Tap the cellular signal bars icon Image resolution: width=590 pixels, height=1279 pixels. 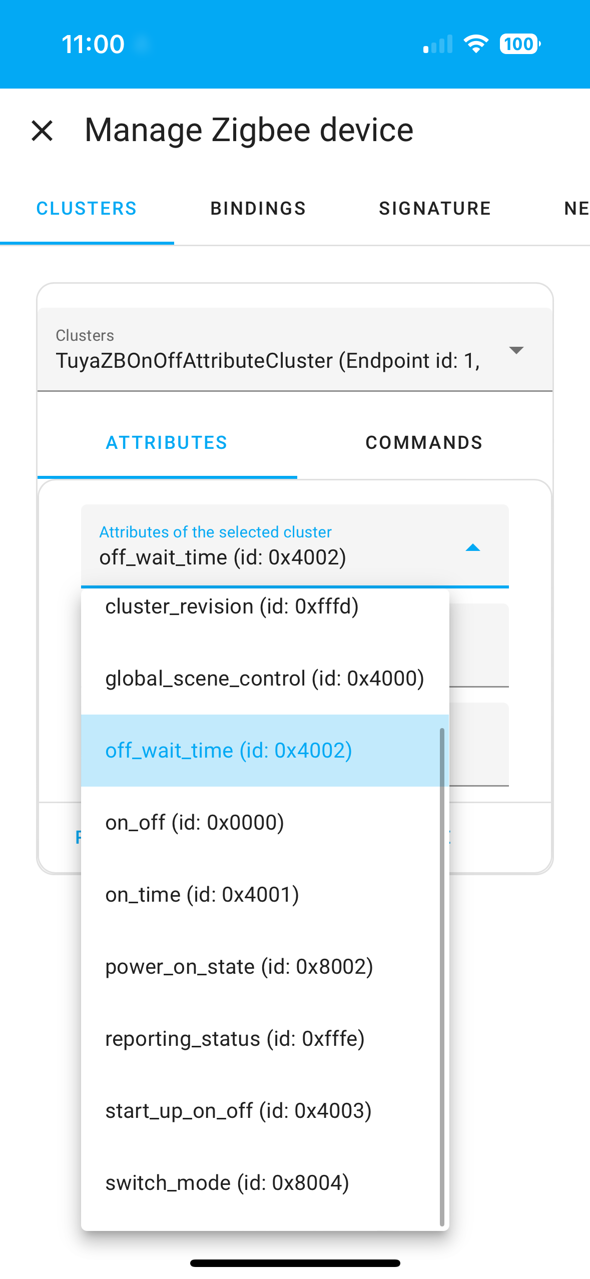tap(438, 44)
